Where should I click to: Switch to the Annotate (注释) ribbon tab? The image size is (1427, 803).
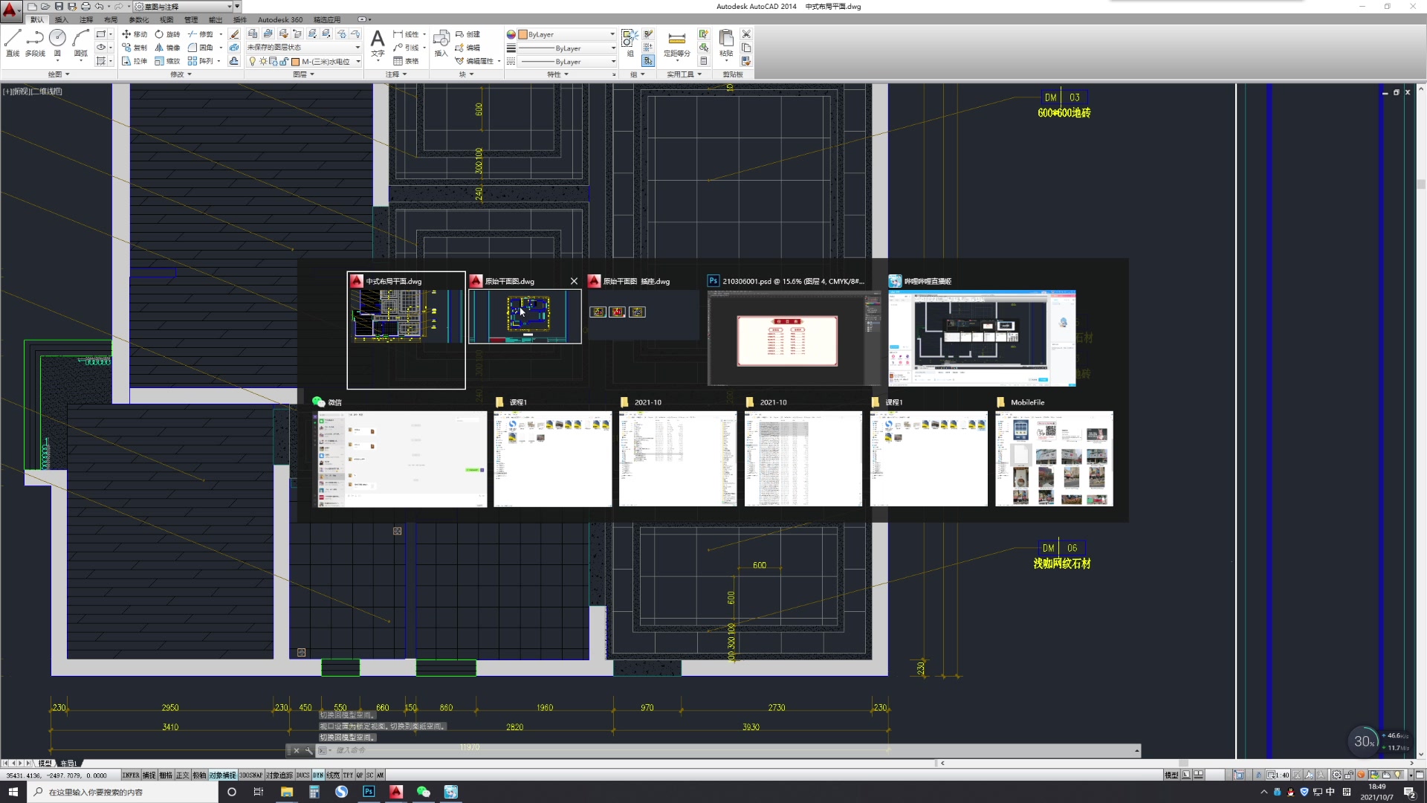[86, 20]
